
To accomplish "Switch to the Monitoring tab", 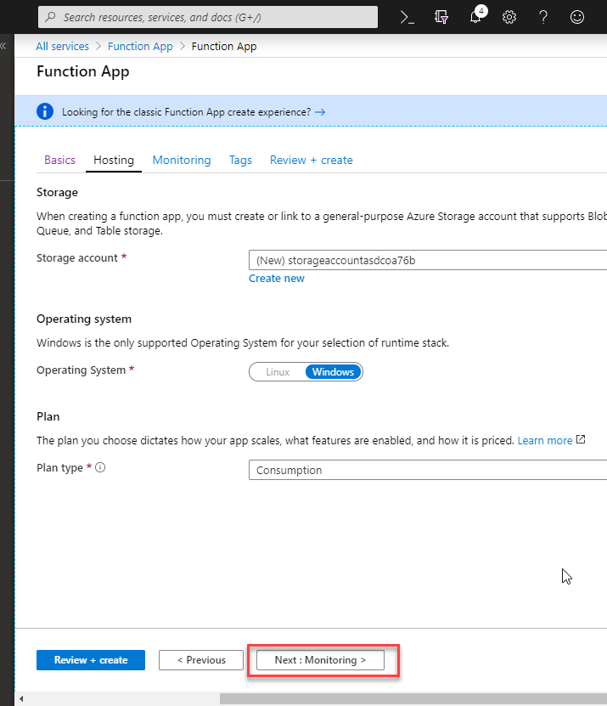I will [182, 161].
